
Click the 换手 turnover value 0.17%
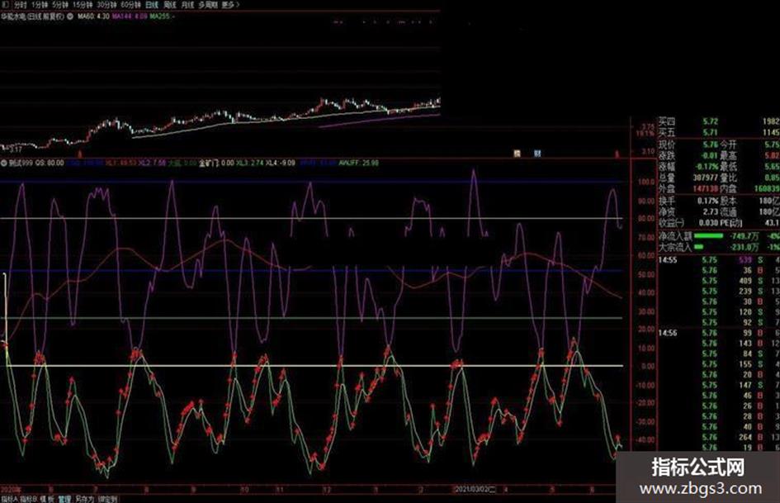click(x=708, y=202)
